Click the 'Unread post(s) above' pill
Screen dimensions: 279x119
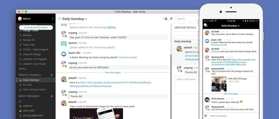pos(36,27)
